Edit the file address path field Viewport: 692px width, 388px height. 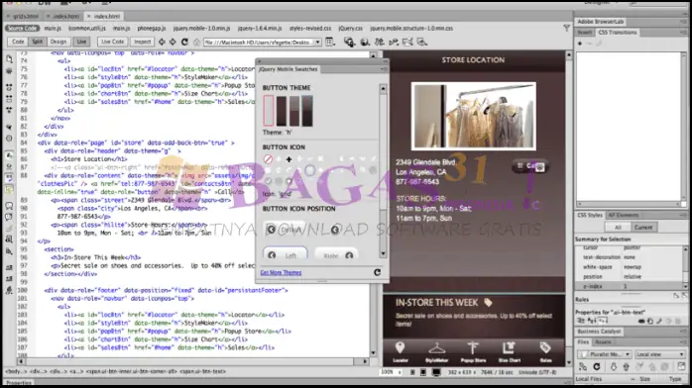click(x=258, y=43)
